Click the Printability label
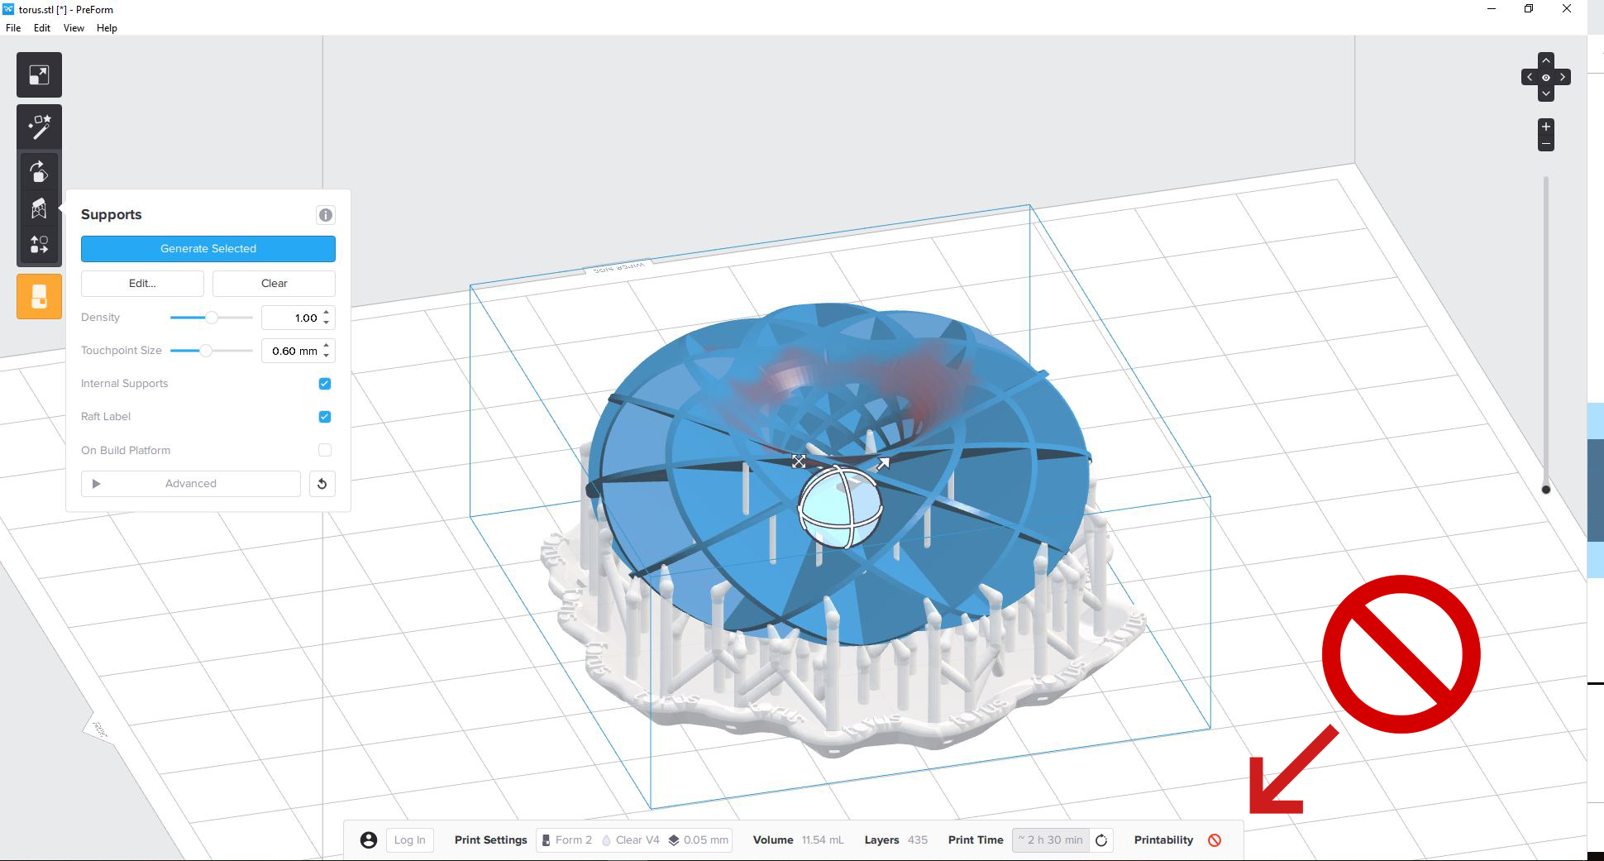 pos(1163,840)
